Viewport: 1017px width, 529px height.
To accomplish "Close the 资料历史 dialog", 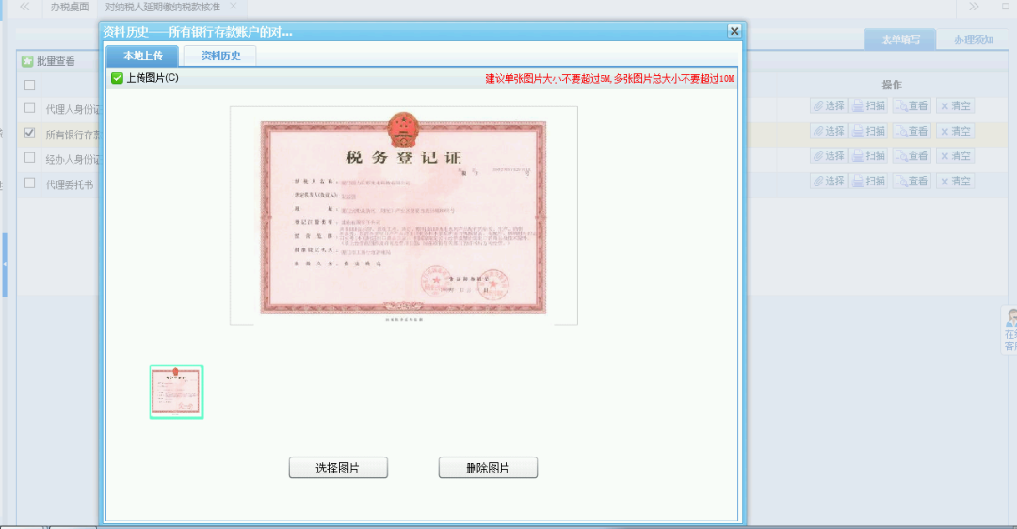I will [x=734, y=31].
